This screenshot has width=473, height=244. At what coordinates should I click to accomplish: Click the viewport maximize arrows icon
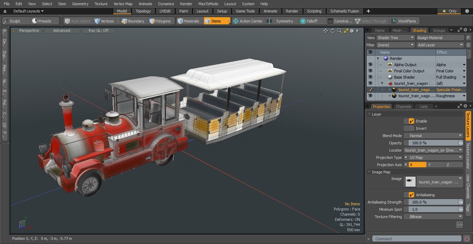point(346,31)
